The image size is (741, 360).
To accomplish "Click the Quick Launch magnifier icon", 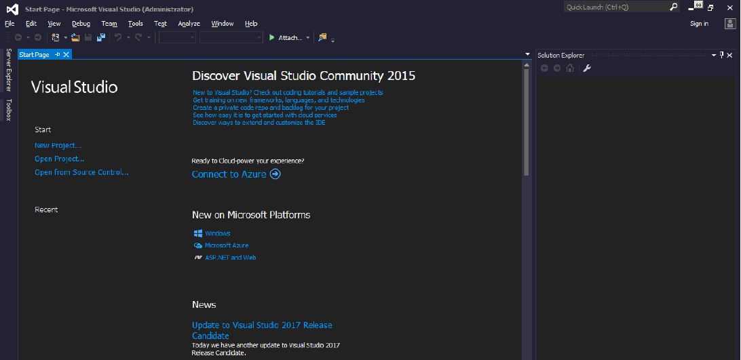I will point(674,7).
